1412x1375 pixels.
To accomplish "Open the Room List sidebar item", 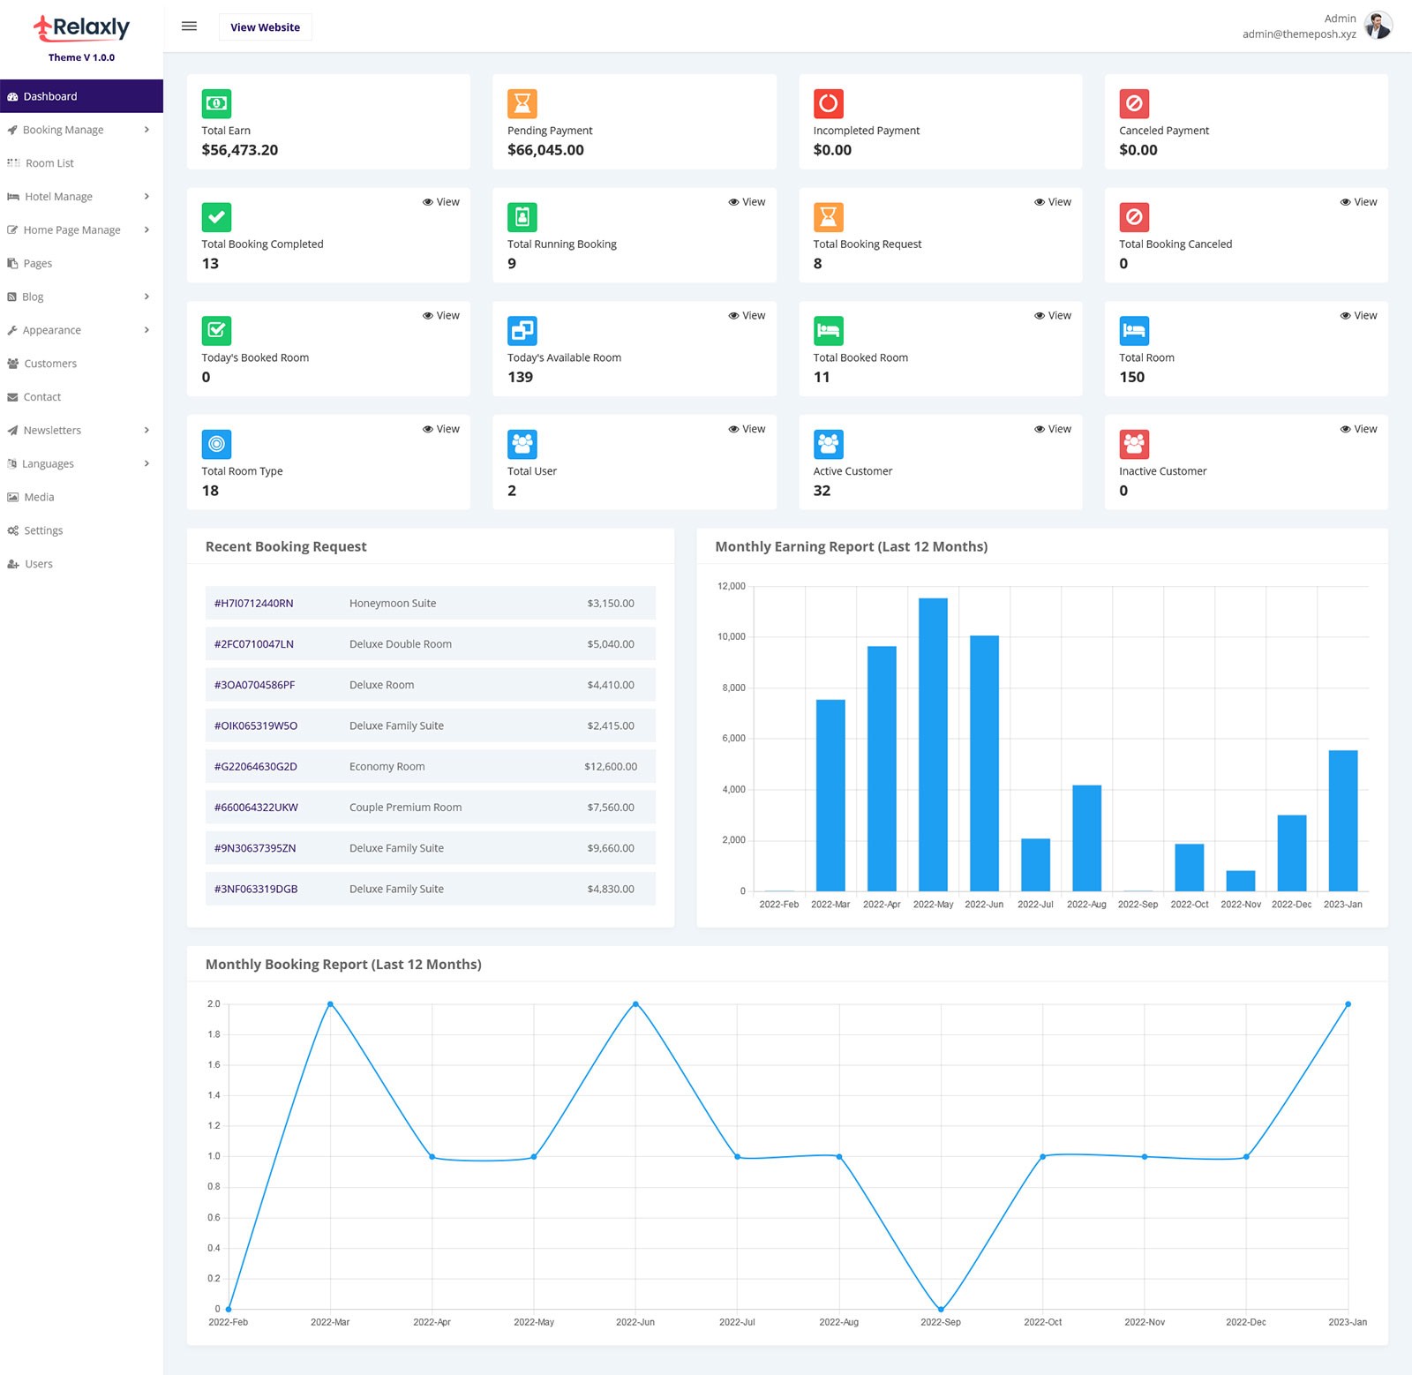I will (x=49, y=163).
